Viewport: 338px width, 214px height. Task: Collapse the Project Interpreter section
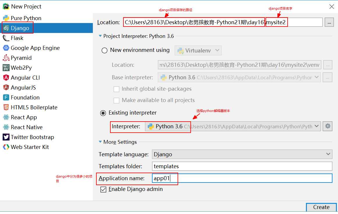(x=100, y=36)
